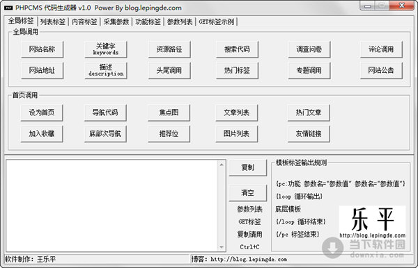Generate the 描述 description code
418x268 pixels.
point(106,70)
